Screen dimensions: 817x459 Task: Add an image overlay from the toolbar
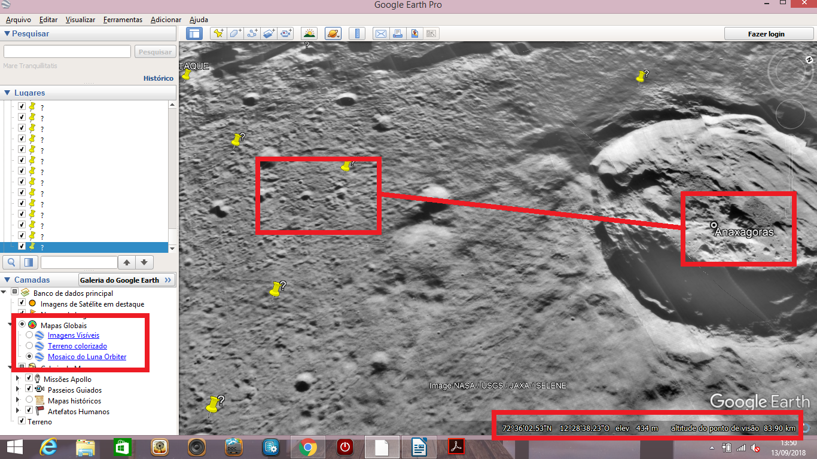click(269, 33)
